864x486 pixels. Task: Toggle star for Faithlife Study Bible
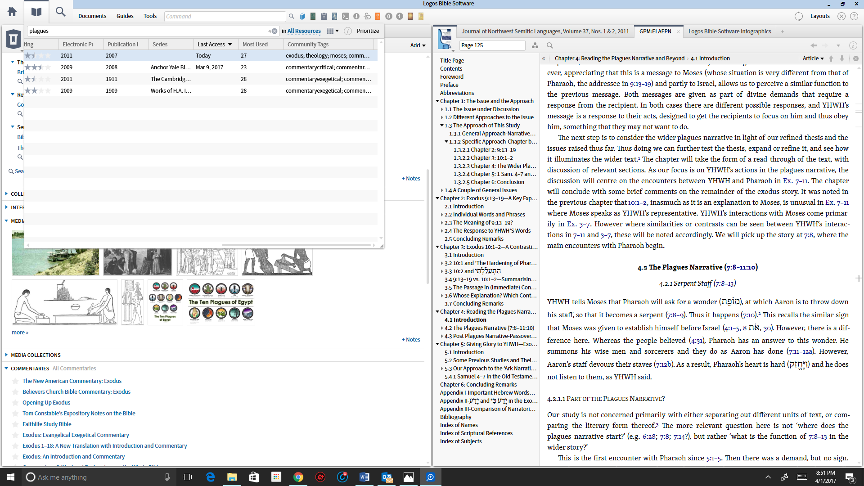15,424
